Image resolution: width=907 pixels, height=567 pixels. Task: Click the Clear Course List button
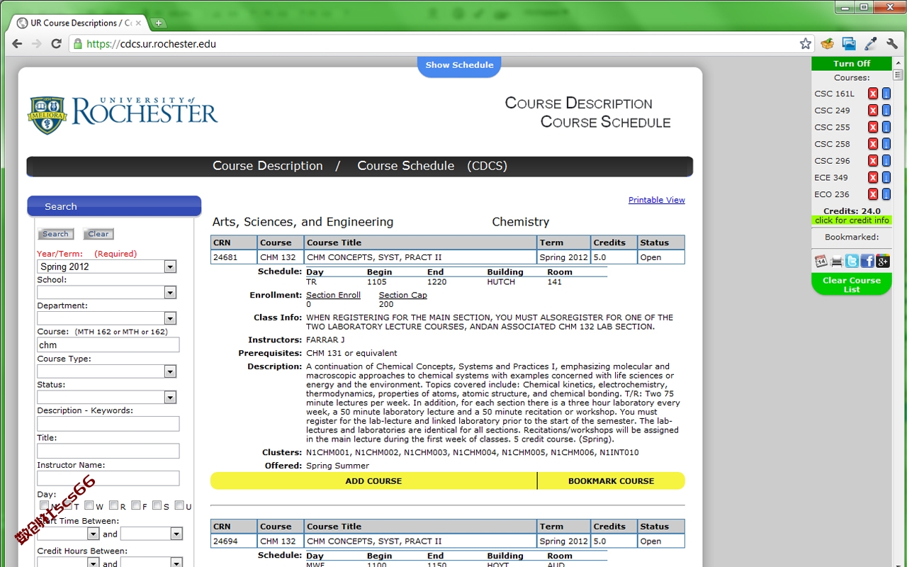(852, 284)
